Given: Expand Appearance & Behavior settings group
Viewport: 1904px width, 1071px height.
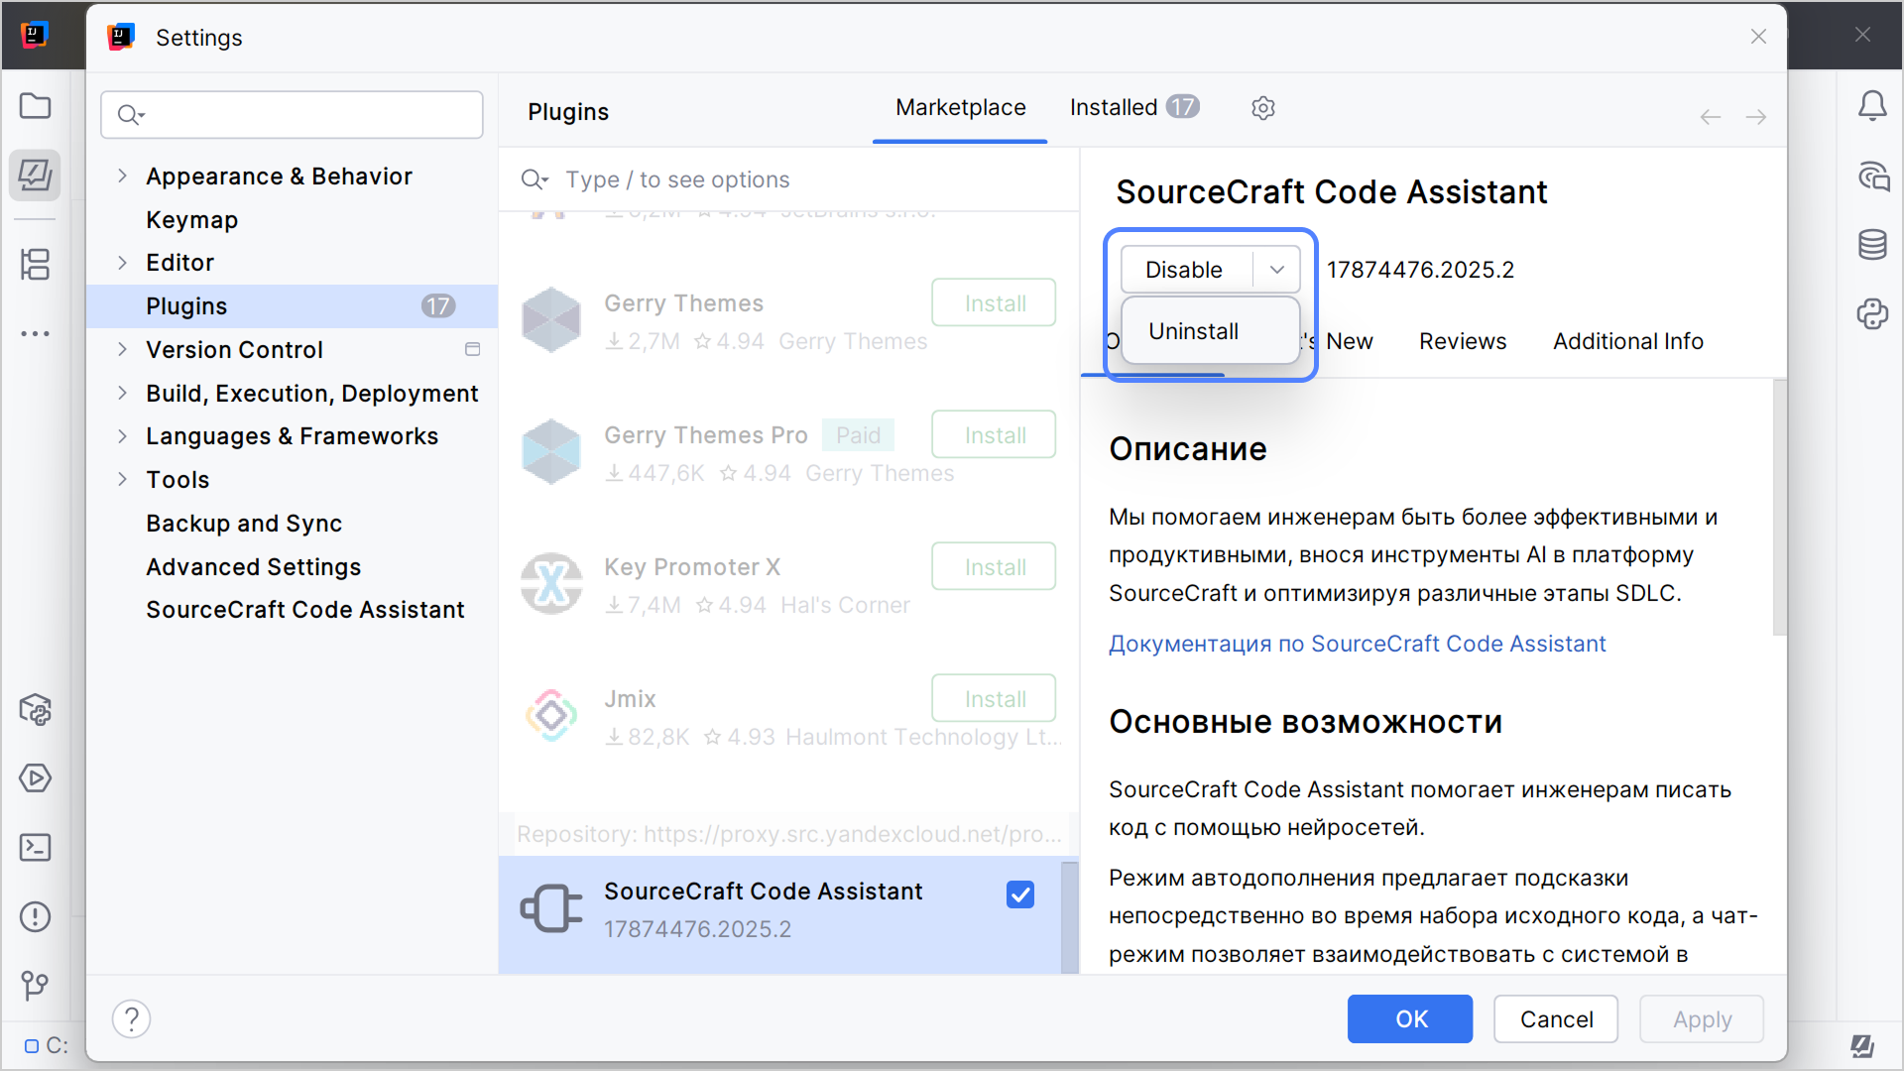Looking at the screenshot, I should point(122,177).
